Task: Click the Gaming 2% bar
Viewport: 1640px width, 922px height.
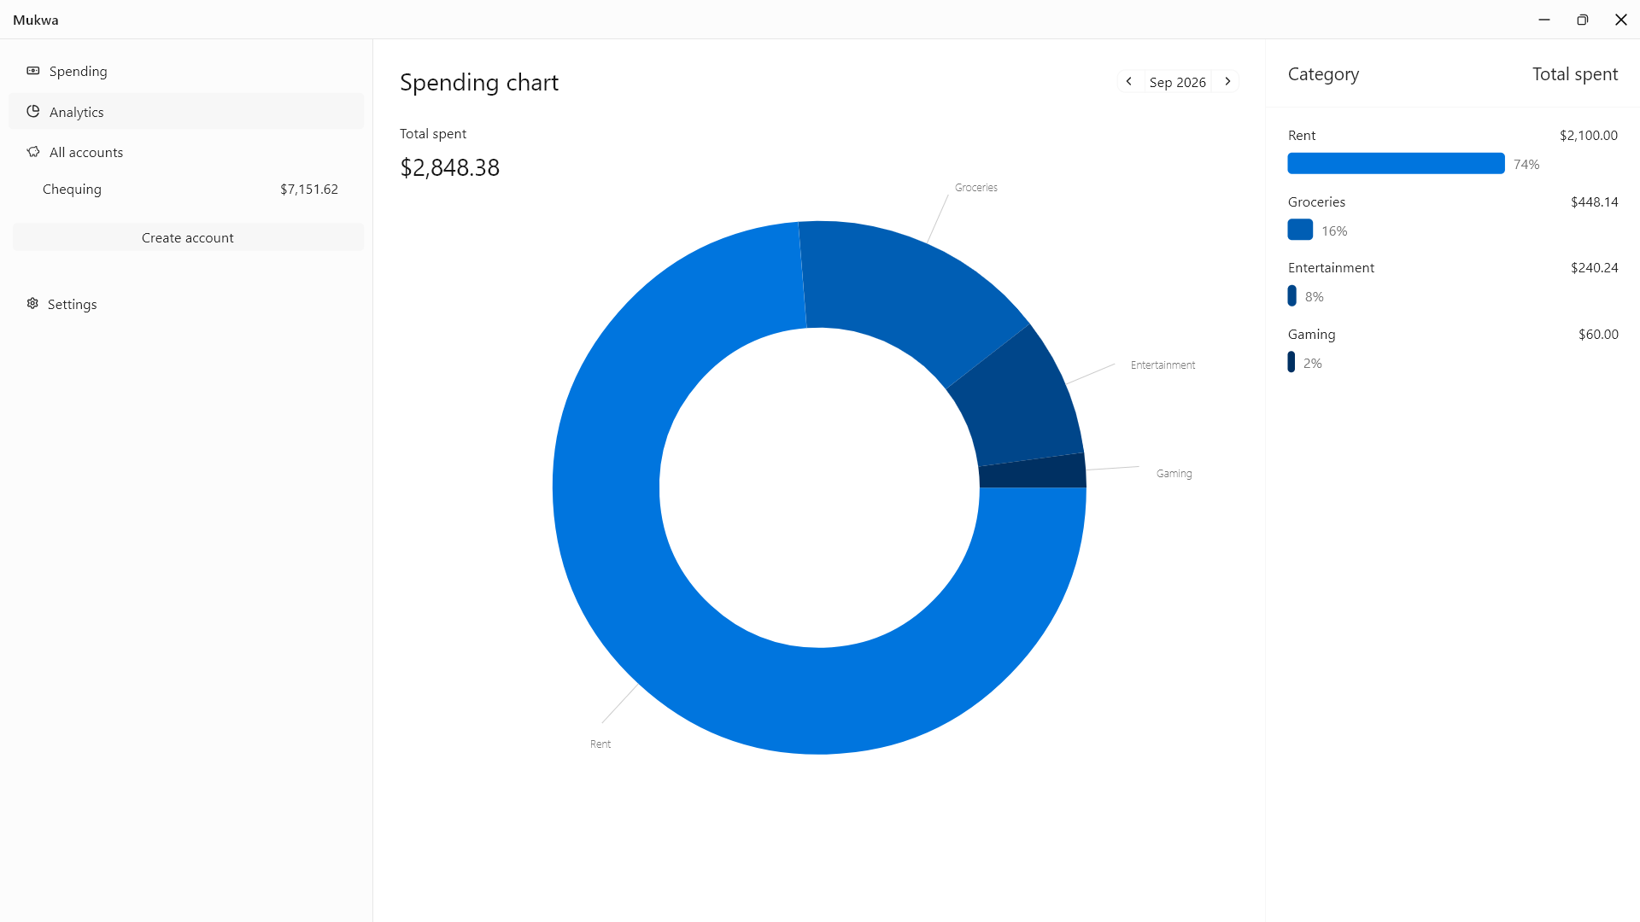Action: click(1291, 362)
